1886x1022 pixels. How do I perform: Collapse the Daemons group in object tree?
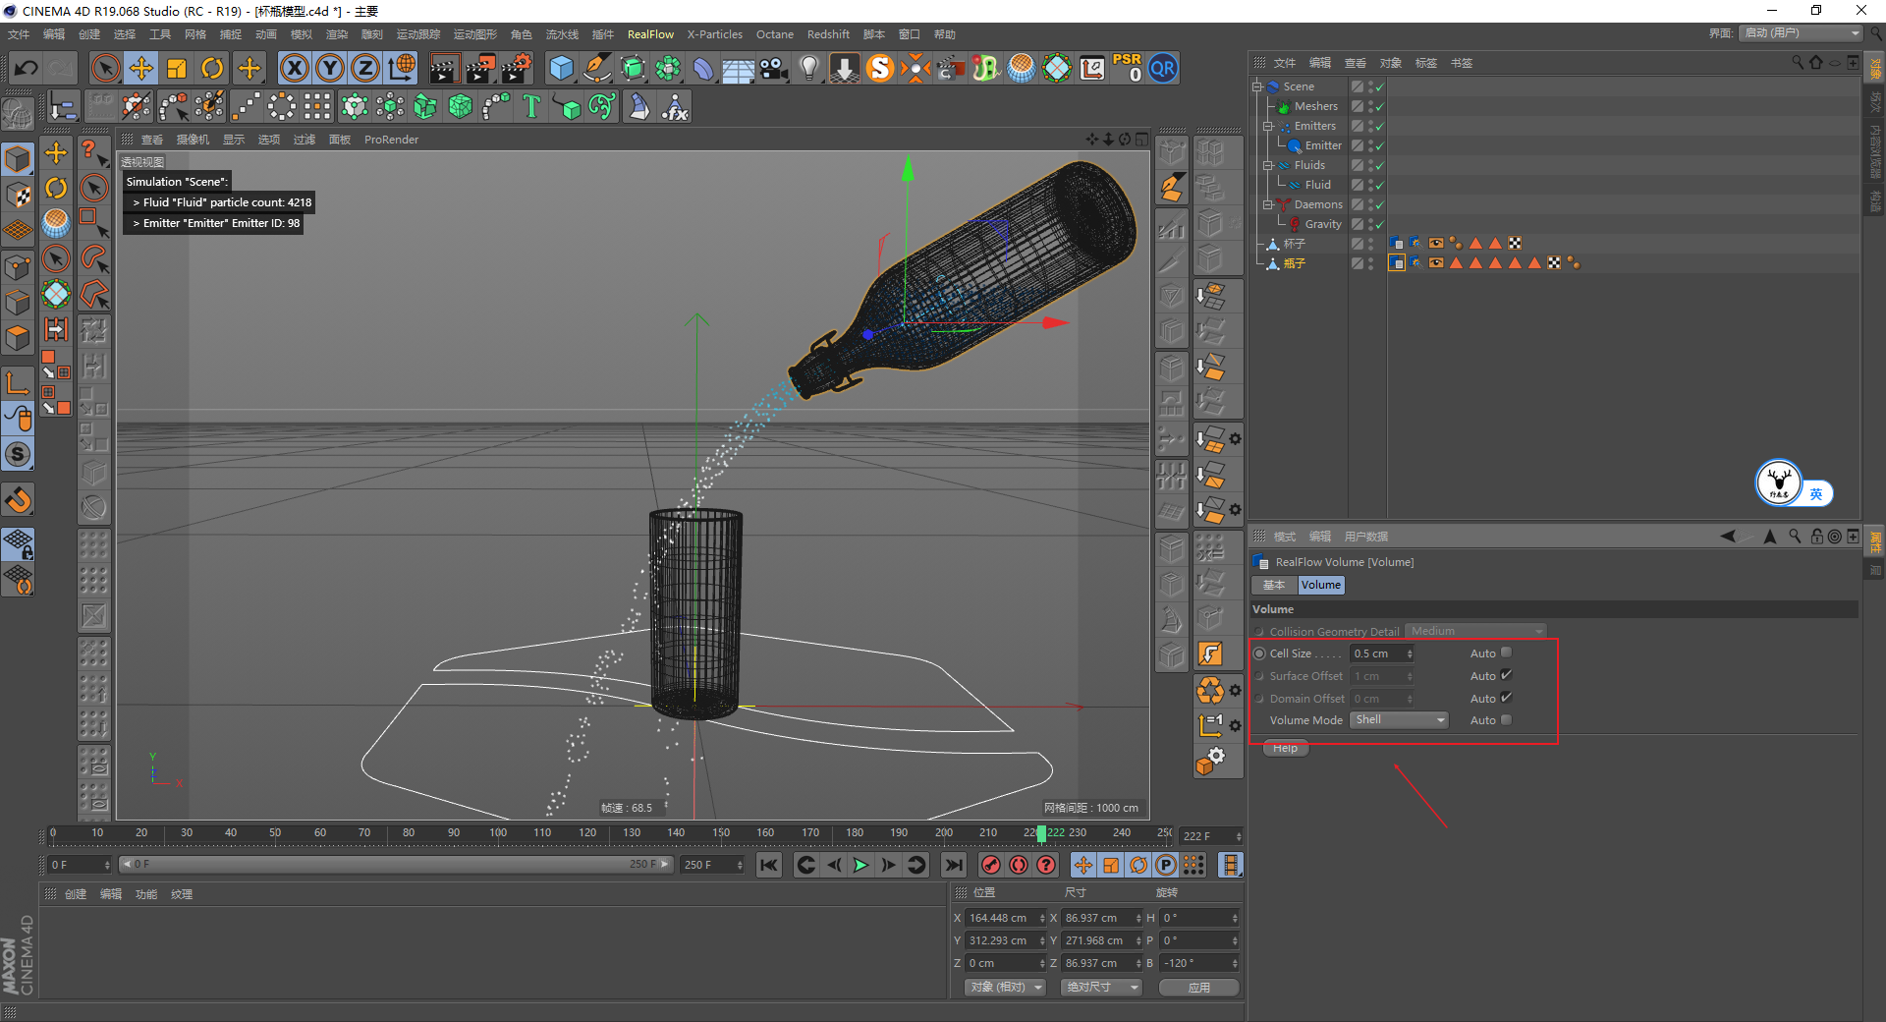tap(1268, 204)
